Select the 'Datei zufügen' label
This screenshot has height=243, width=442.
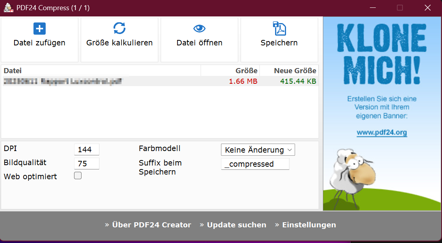pos(40,43)
